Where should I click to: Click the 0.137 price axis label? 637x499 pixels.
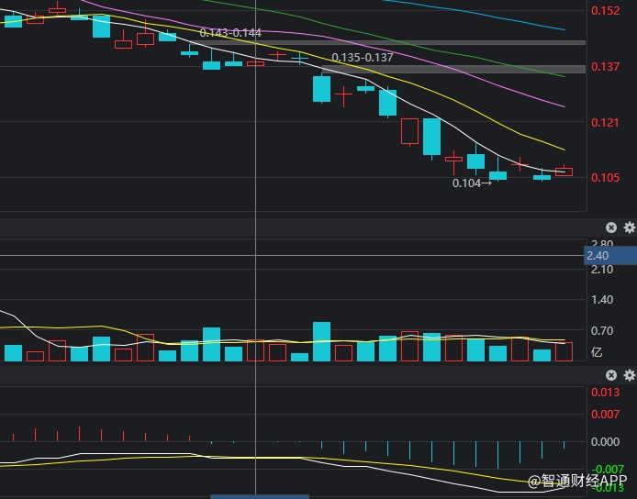(605, 67)
